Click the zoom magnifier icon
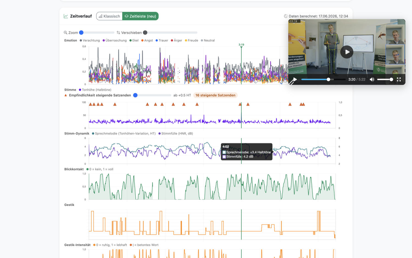The height and width of the screenshot is (258, 412). [x=66, y=33]
